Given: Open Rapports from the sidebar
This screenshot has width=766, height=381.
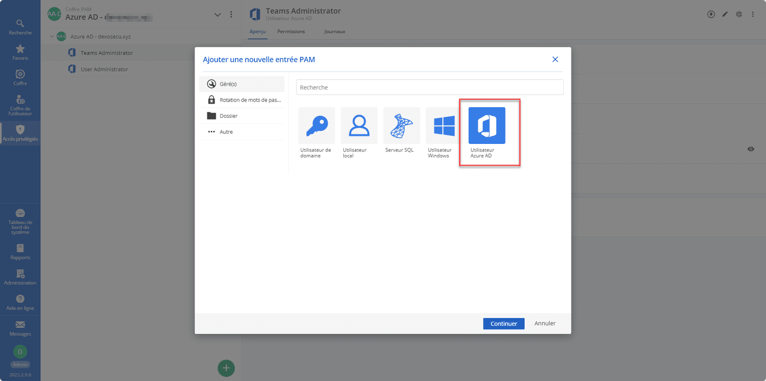Looking at the screenshot, I should pyautogui.click(x=20, y=252).
